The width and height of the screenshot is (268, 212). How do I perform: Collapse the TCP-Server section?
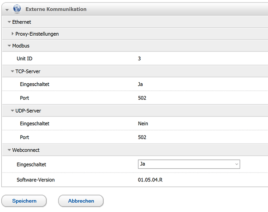(x=12, y=71)
